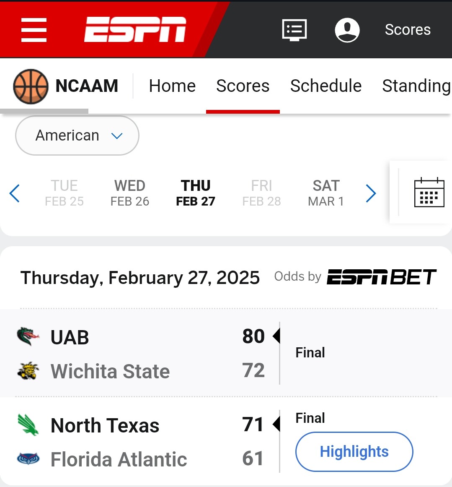Viewport: 452px width, 487px height.
Task: Open the hamburger menu
Action: click(34, 30)
